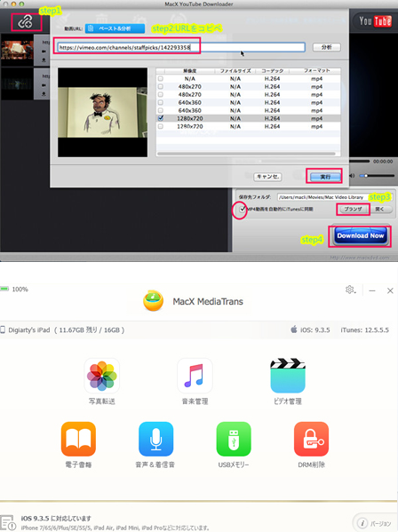Click the battery 100% indicator
The height and width of the screenshot is (532, 398).
(x=14, y=290)
